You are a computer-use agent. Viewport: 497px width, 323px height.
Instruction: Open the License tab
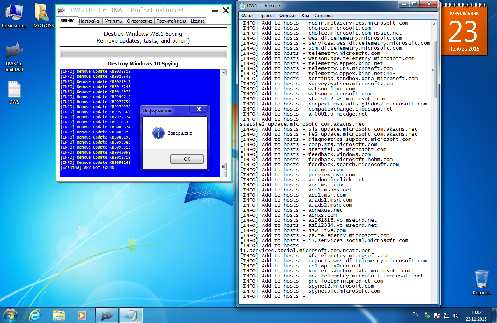pyautogui.click(x=197, y=21)
